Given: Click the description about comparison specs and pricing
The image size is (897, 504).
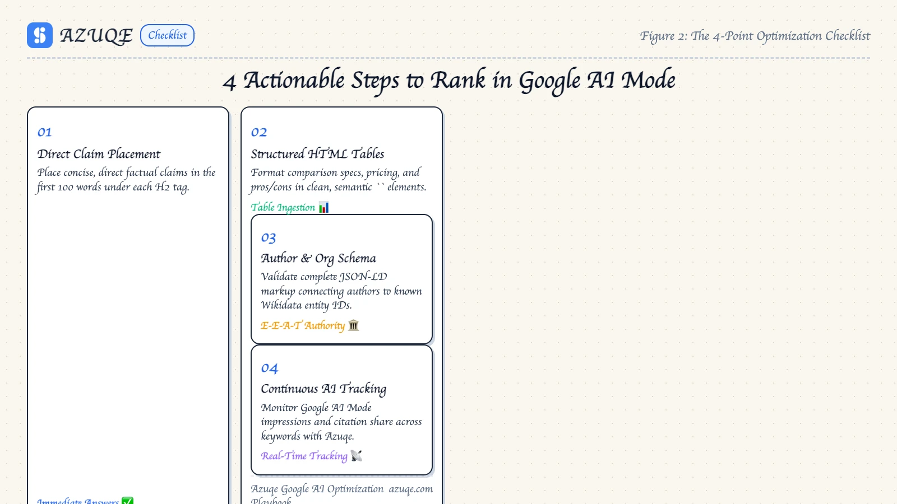Looking at the screenshot, I should (339, 180).
